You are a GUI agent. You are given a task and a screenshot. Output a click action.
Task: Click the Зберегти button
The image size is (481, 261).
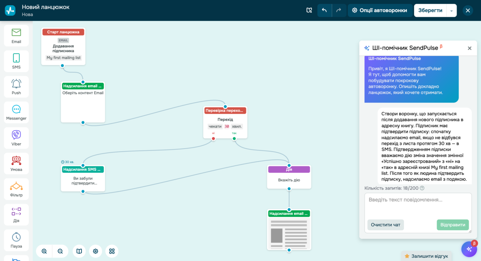pos(430,10)
